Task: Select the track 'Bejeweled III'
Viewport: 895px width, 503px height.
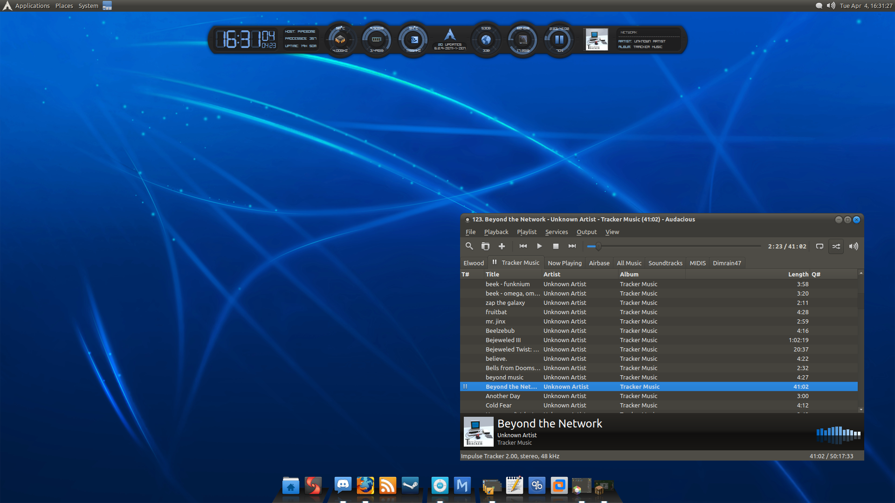Action: coord(659,340)
